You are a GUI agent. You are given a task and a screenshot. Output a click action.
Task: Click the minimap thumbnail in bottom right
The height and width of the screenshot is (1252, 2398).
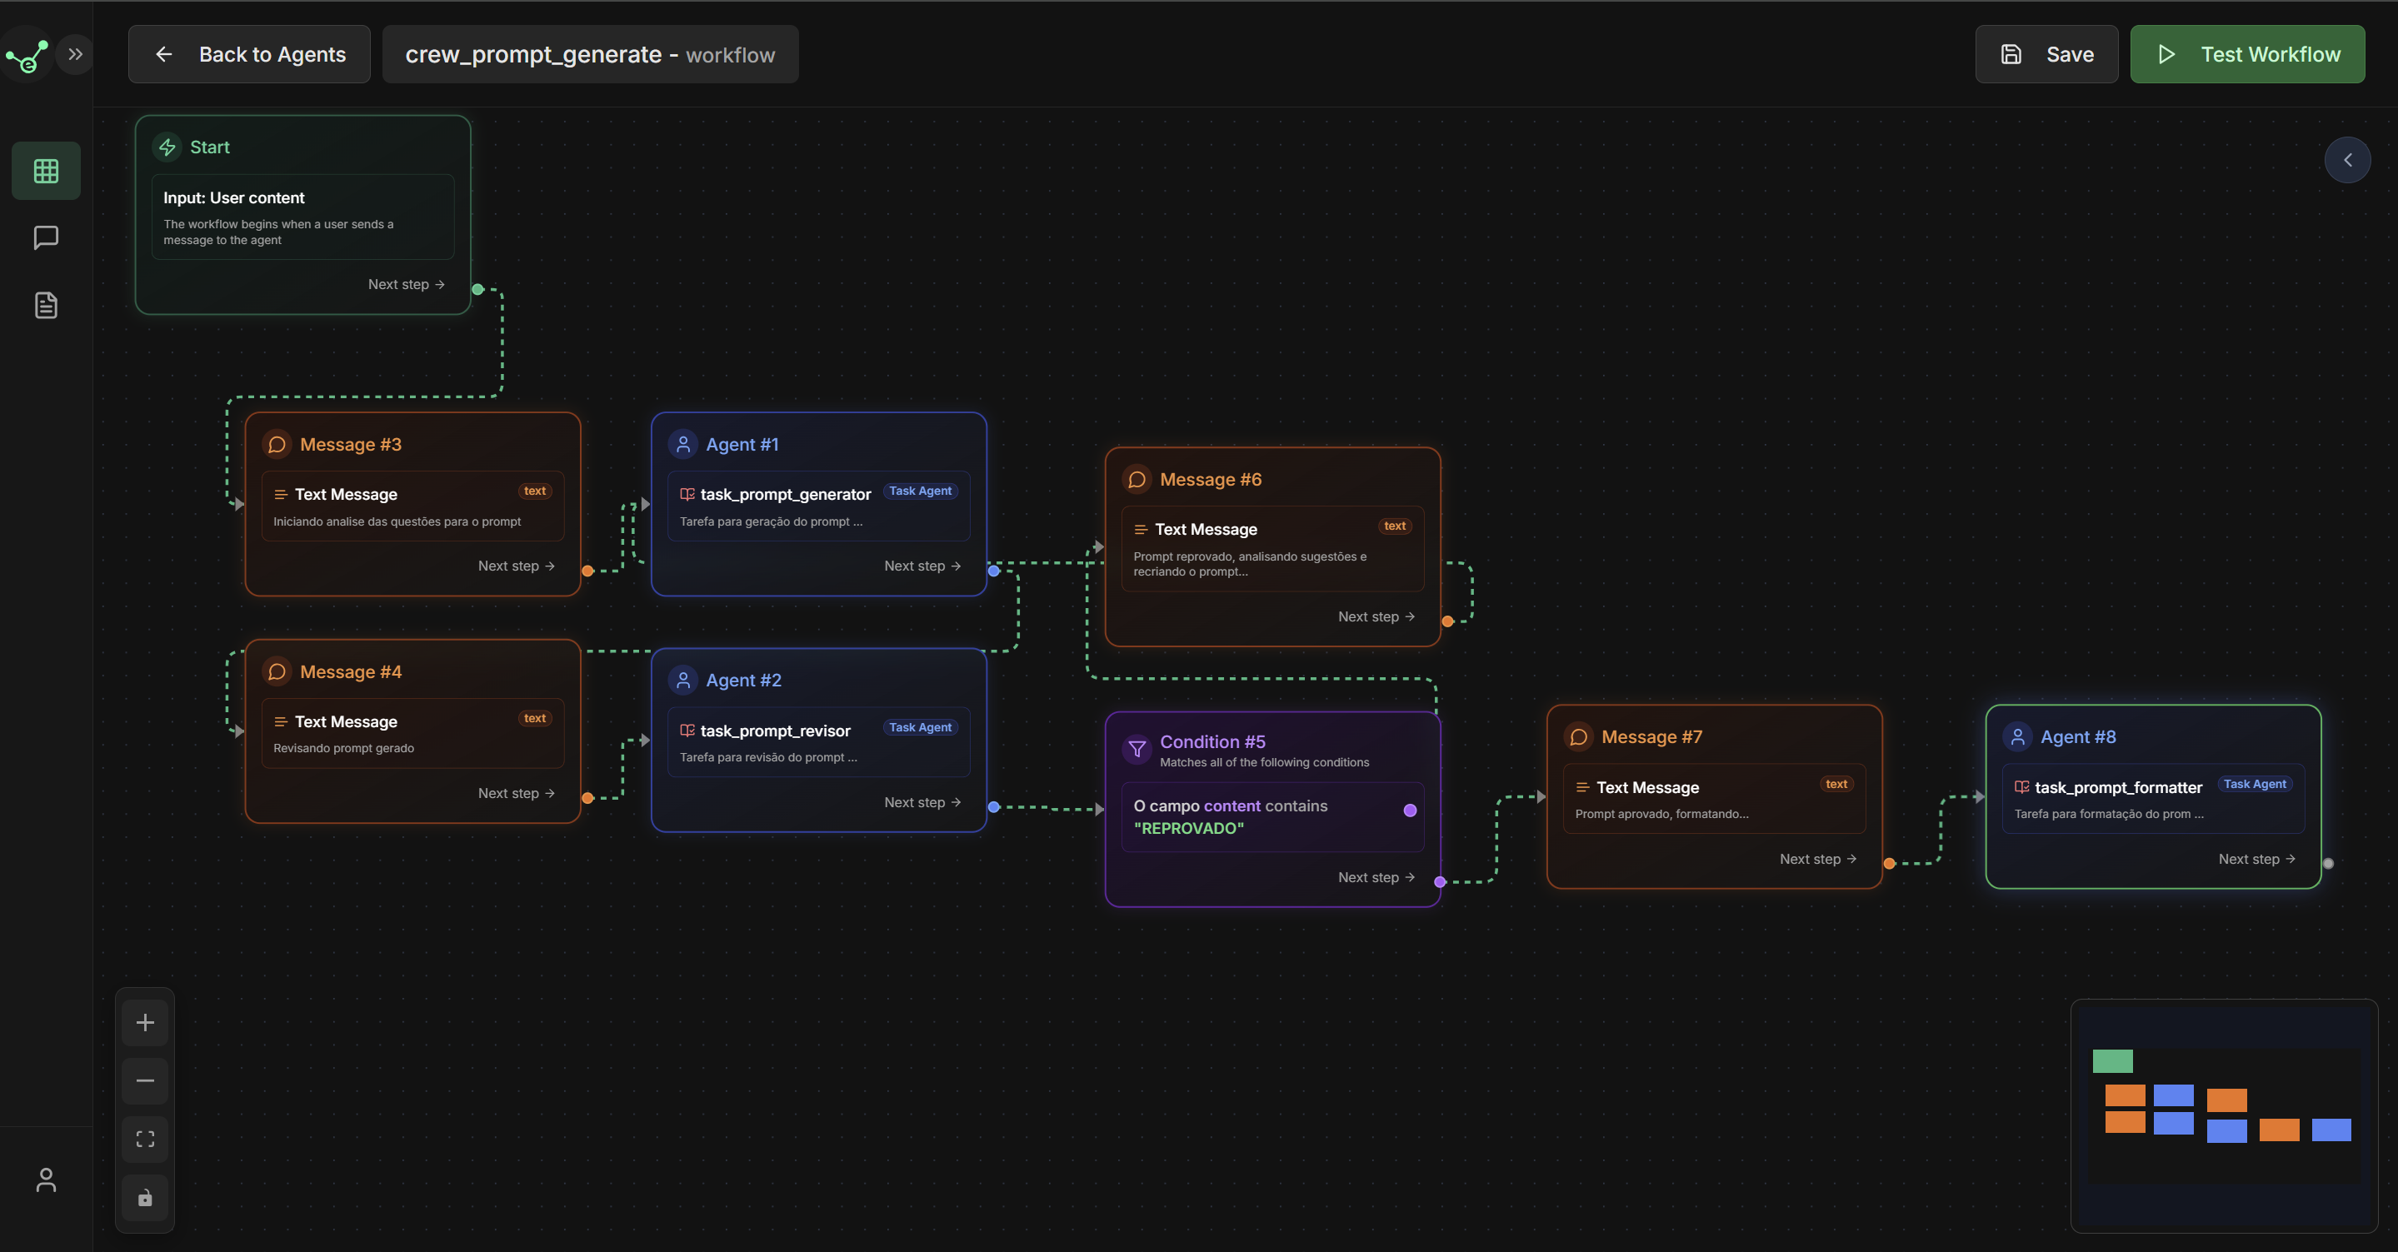coord(2223,1119)
